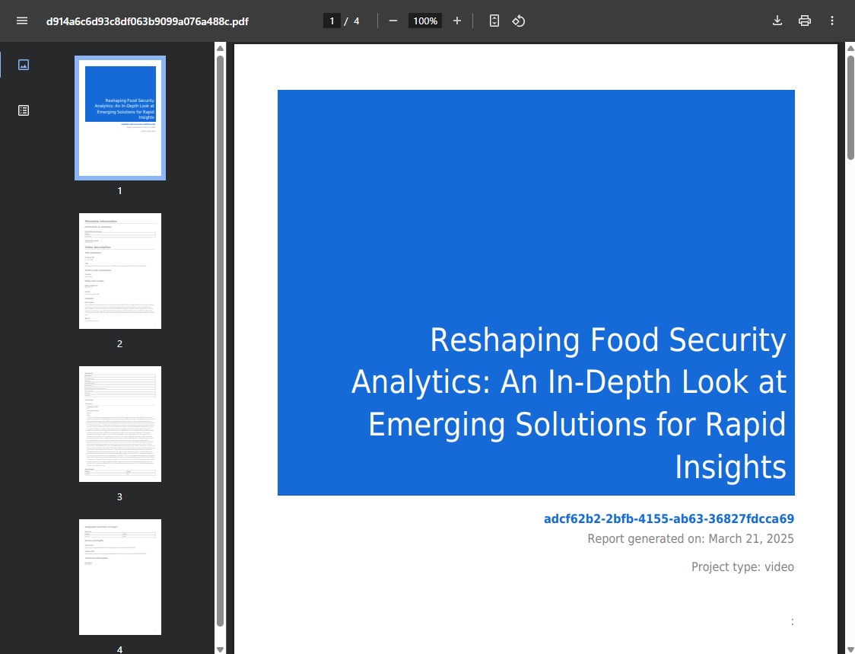Click the zoom out minus icon

coord(393,21)
